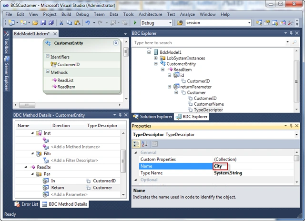Select CustomerName in BDC Explorer tree
Viewport: 305px width, 221px height.
click(x=209, y=104)
